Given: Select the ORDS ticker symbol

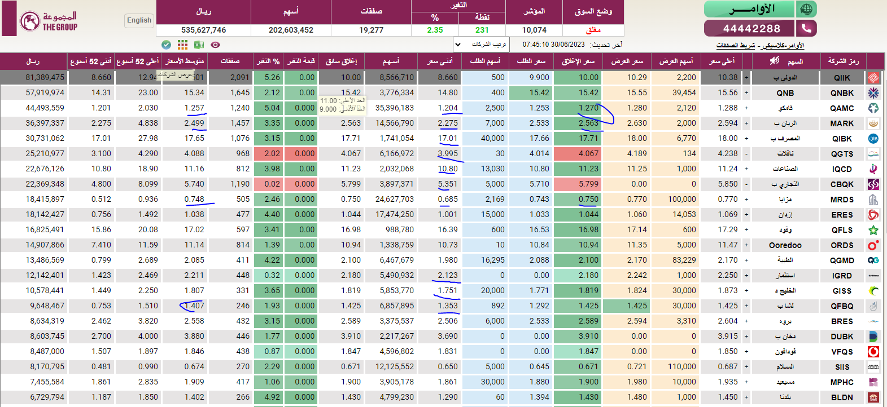Looking at the screenshot, I should click(x=842, y=245).
